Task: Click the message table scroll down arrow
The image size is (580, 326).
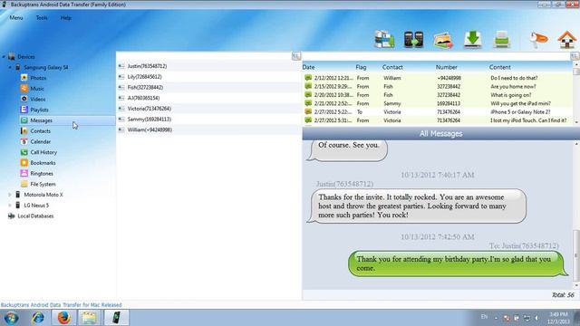Action: (576, 122)
